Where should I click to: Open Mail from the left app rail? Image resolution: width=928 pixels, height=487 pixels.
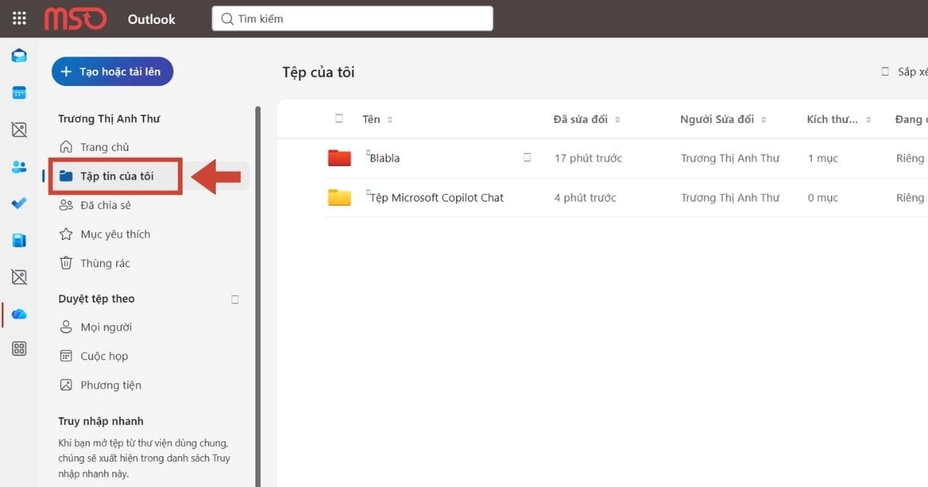tap(19, 56)
